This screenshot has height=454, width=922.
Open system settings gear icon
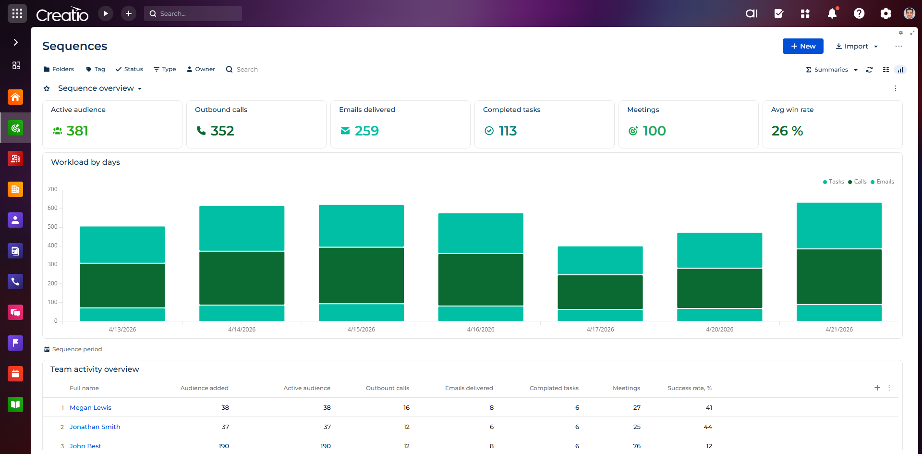pos(886,13)
